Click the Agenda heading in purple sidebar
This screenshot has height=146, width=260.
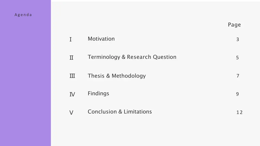pyautogui.click(x=23, y=15)
